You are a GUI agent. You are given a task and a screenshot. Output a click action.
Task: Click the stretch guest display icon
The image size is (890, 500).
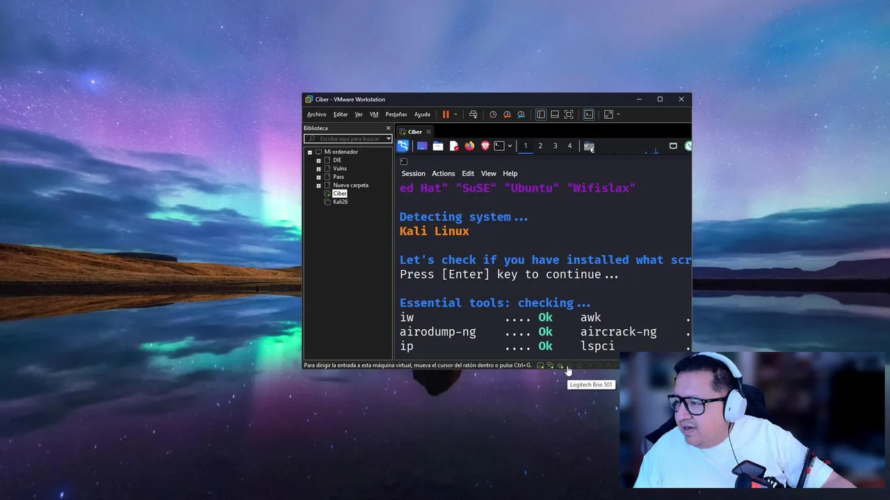click(608, 115)
